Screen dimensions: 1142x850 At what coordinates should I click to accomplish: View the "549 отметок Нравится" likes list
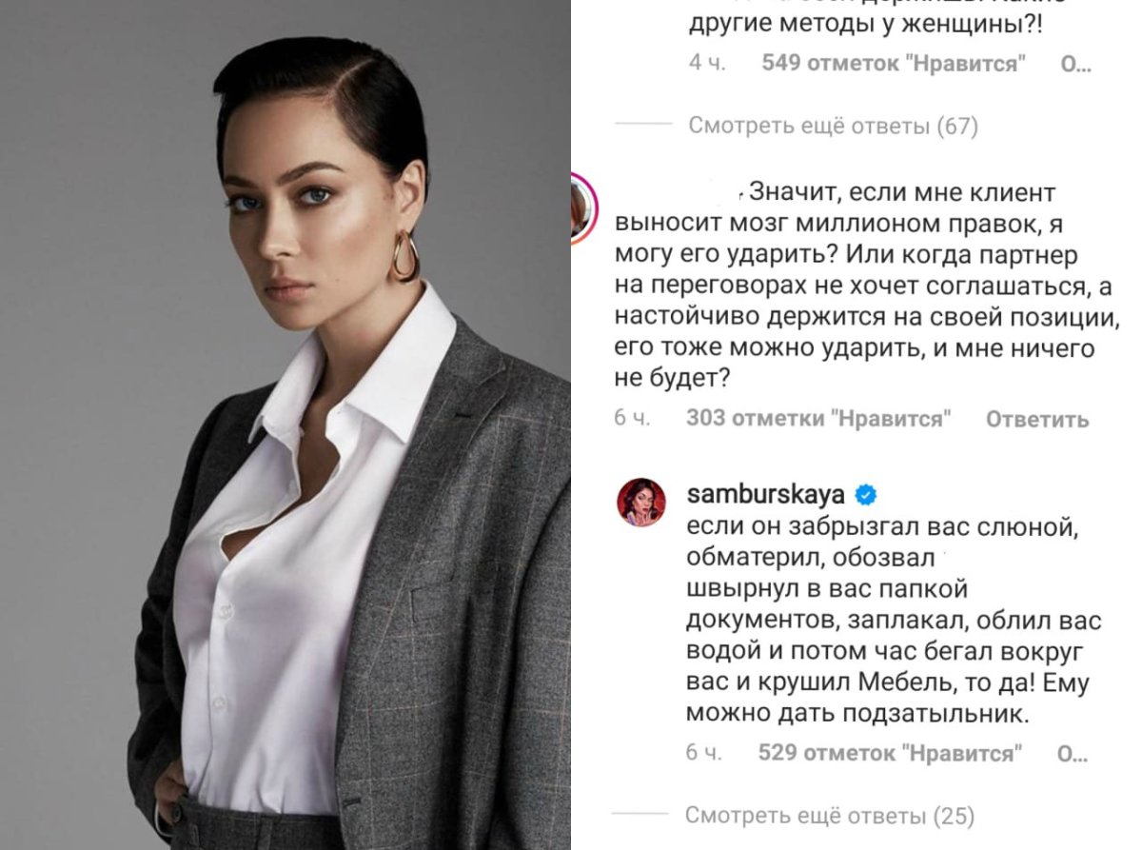click(895, 65)
